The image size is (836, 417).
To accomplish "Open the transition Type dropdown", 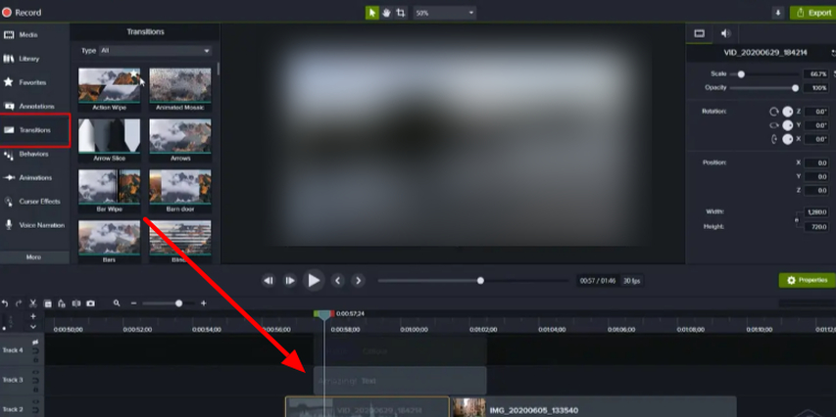I will [x=155, y=51].
